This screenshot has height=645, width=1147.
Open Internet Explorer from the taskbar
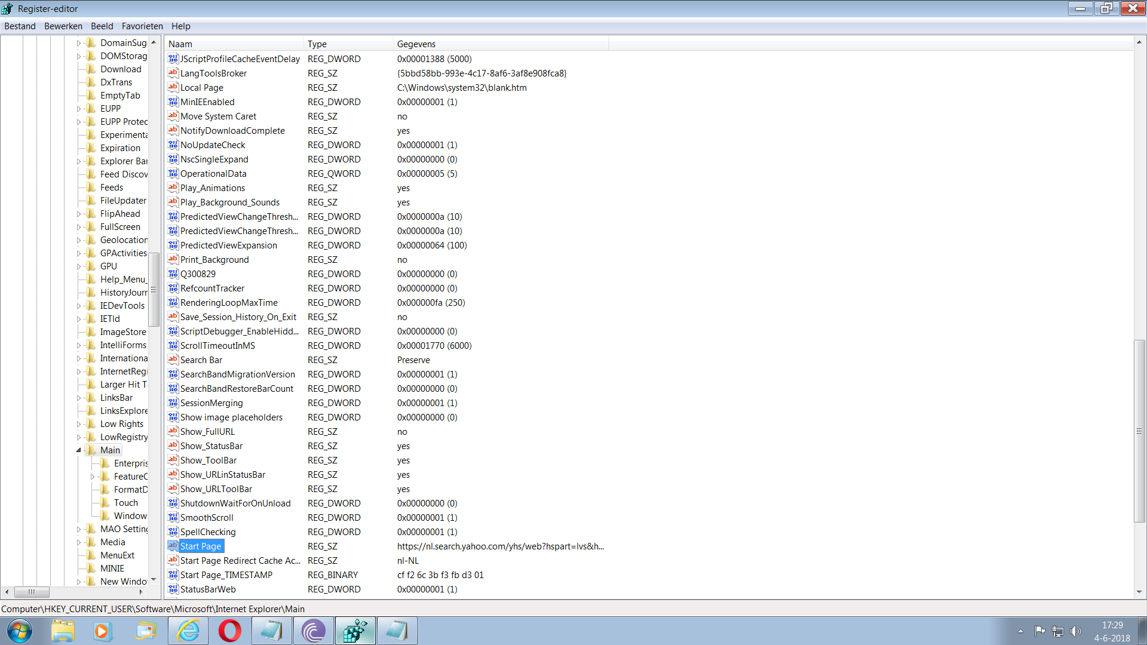tap(188, 631)
